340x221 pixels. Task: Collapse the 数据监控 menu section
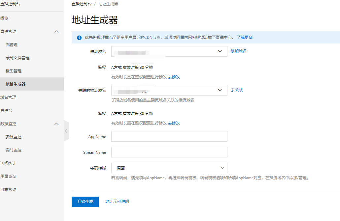56,124
